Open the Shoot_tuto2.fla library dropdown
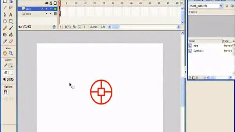The width and height of the screenshot is (235, 132). [x=221, y=6]
